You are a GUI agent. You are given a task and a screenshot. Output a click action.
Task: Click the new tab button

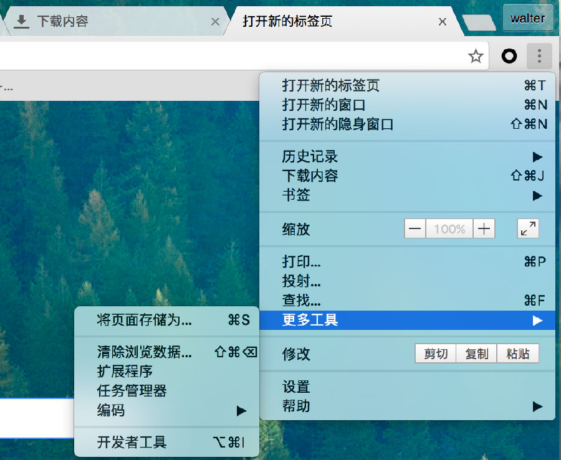click(x=479, y=22)
